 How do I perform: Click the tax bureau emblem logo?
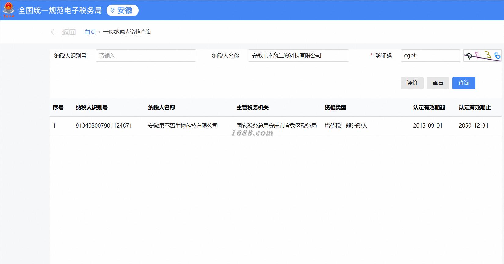click(x=9, y=10)
